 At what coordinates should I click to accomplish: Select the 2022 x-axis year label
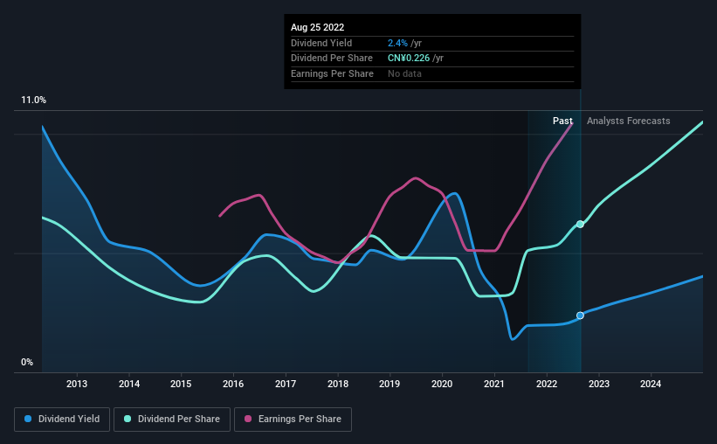(547, 384)
